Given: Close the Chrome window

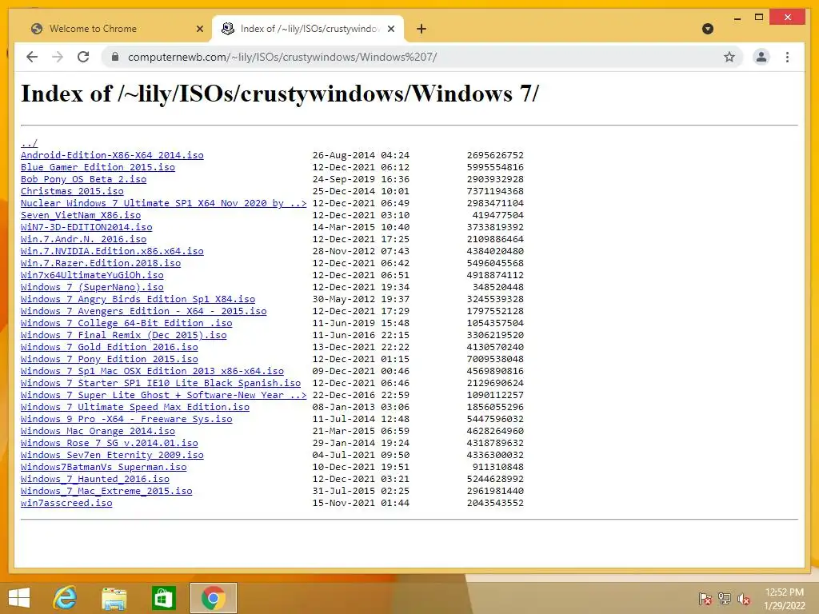Looking at the screenshot, I should coord(788,18).
